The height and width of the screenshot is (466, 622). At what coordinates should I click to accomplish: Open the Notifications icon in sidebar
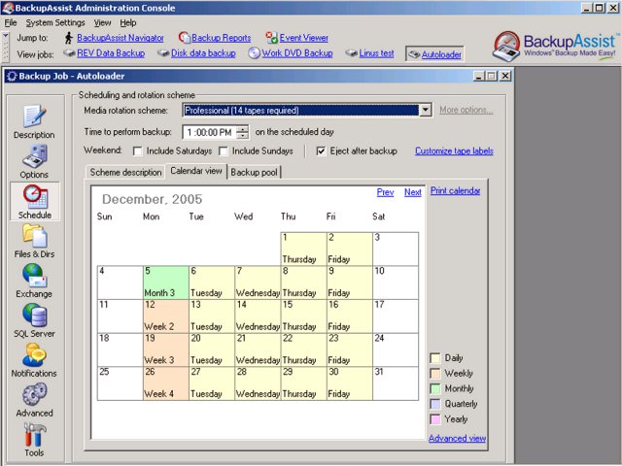coord(35,354)
